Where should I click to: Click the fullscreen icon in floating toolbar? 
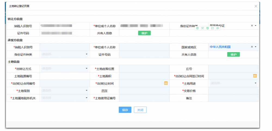click(202, 28)
